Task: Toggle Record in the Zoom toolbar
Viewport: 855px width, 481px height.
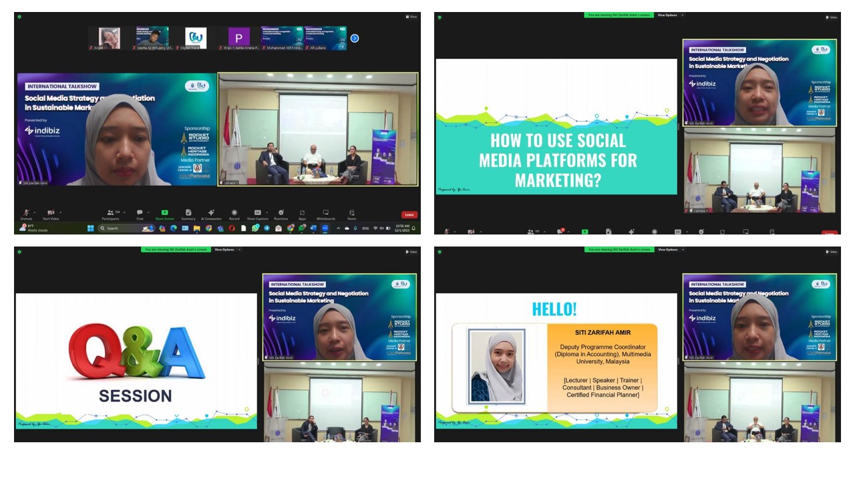Action: click(234, 214)
